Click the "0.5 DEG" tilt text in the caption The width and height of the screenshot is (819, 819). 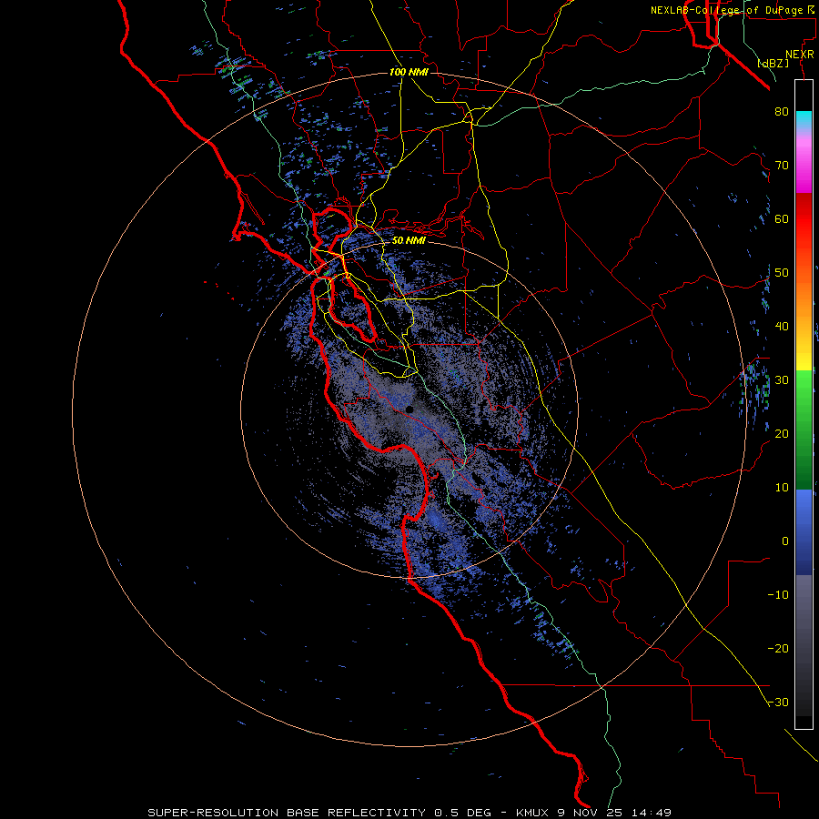point(463,813)
